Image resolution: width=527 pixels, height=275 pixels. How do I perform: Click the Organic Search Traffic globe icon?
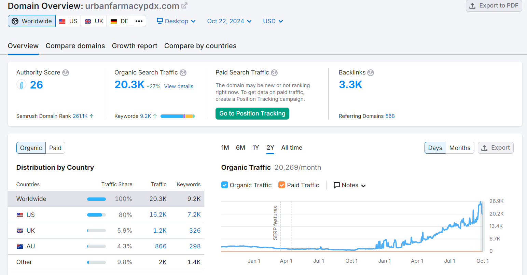(183, 73)
